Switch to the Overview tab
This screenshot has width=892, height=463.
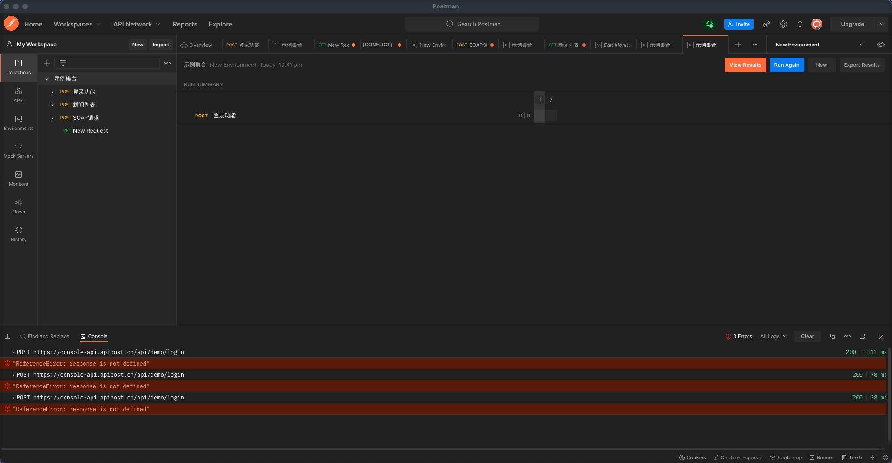197,45
